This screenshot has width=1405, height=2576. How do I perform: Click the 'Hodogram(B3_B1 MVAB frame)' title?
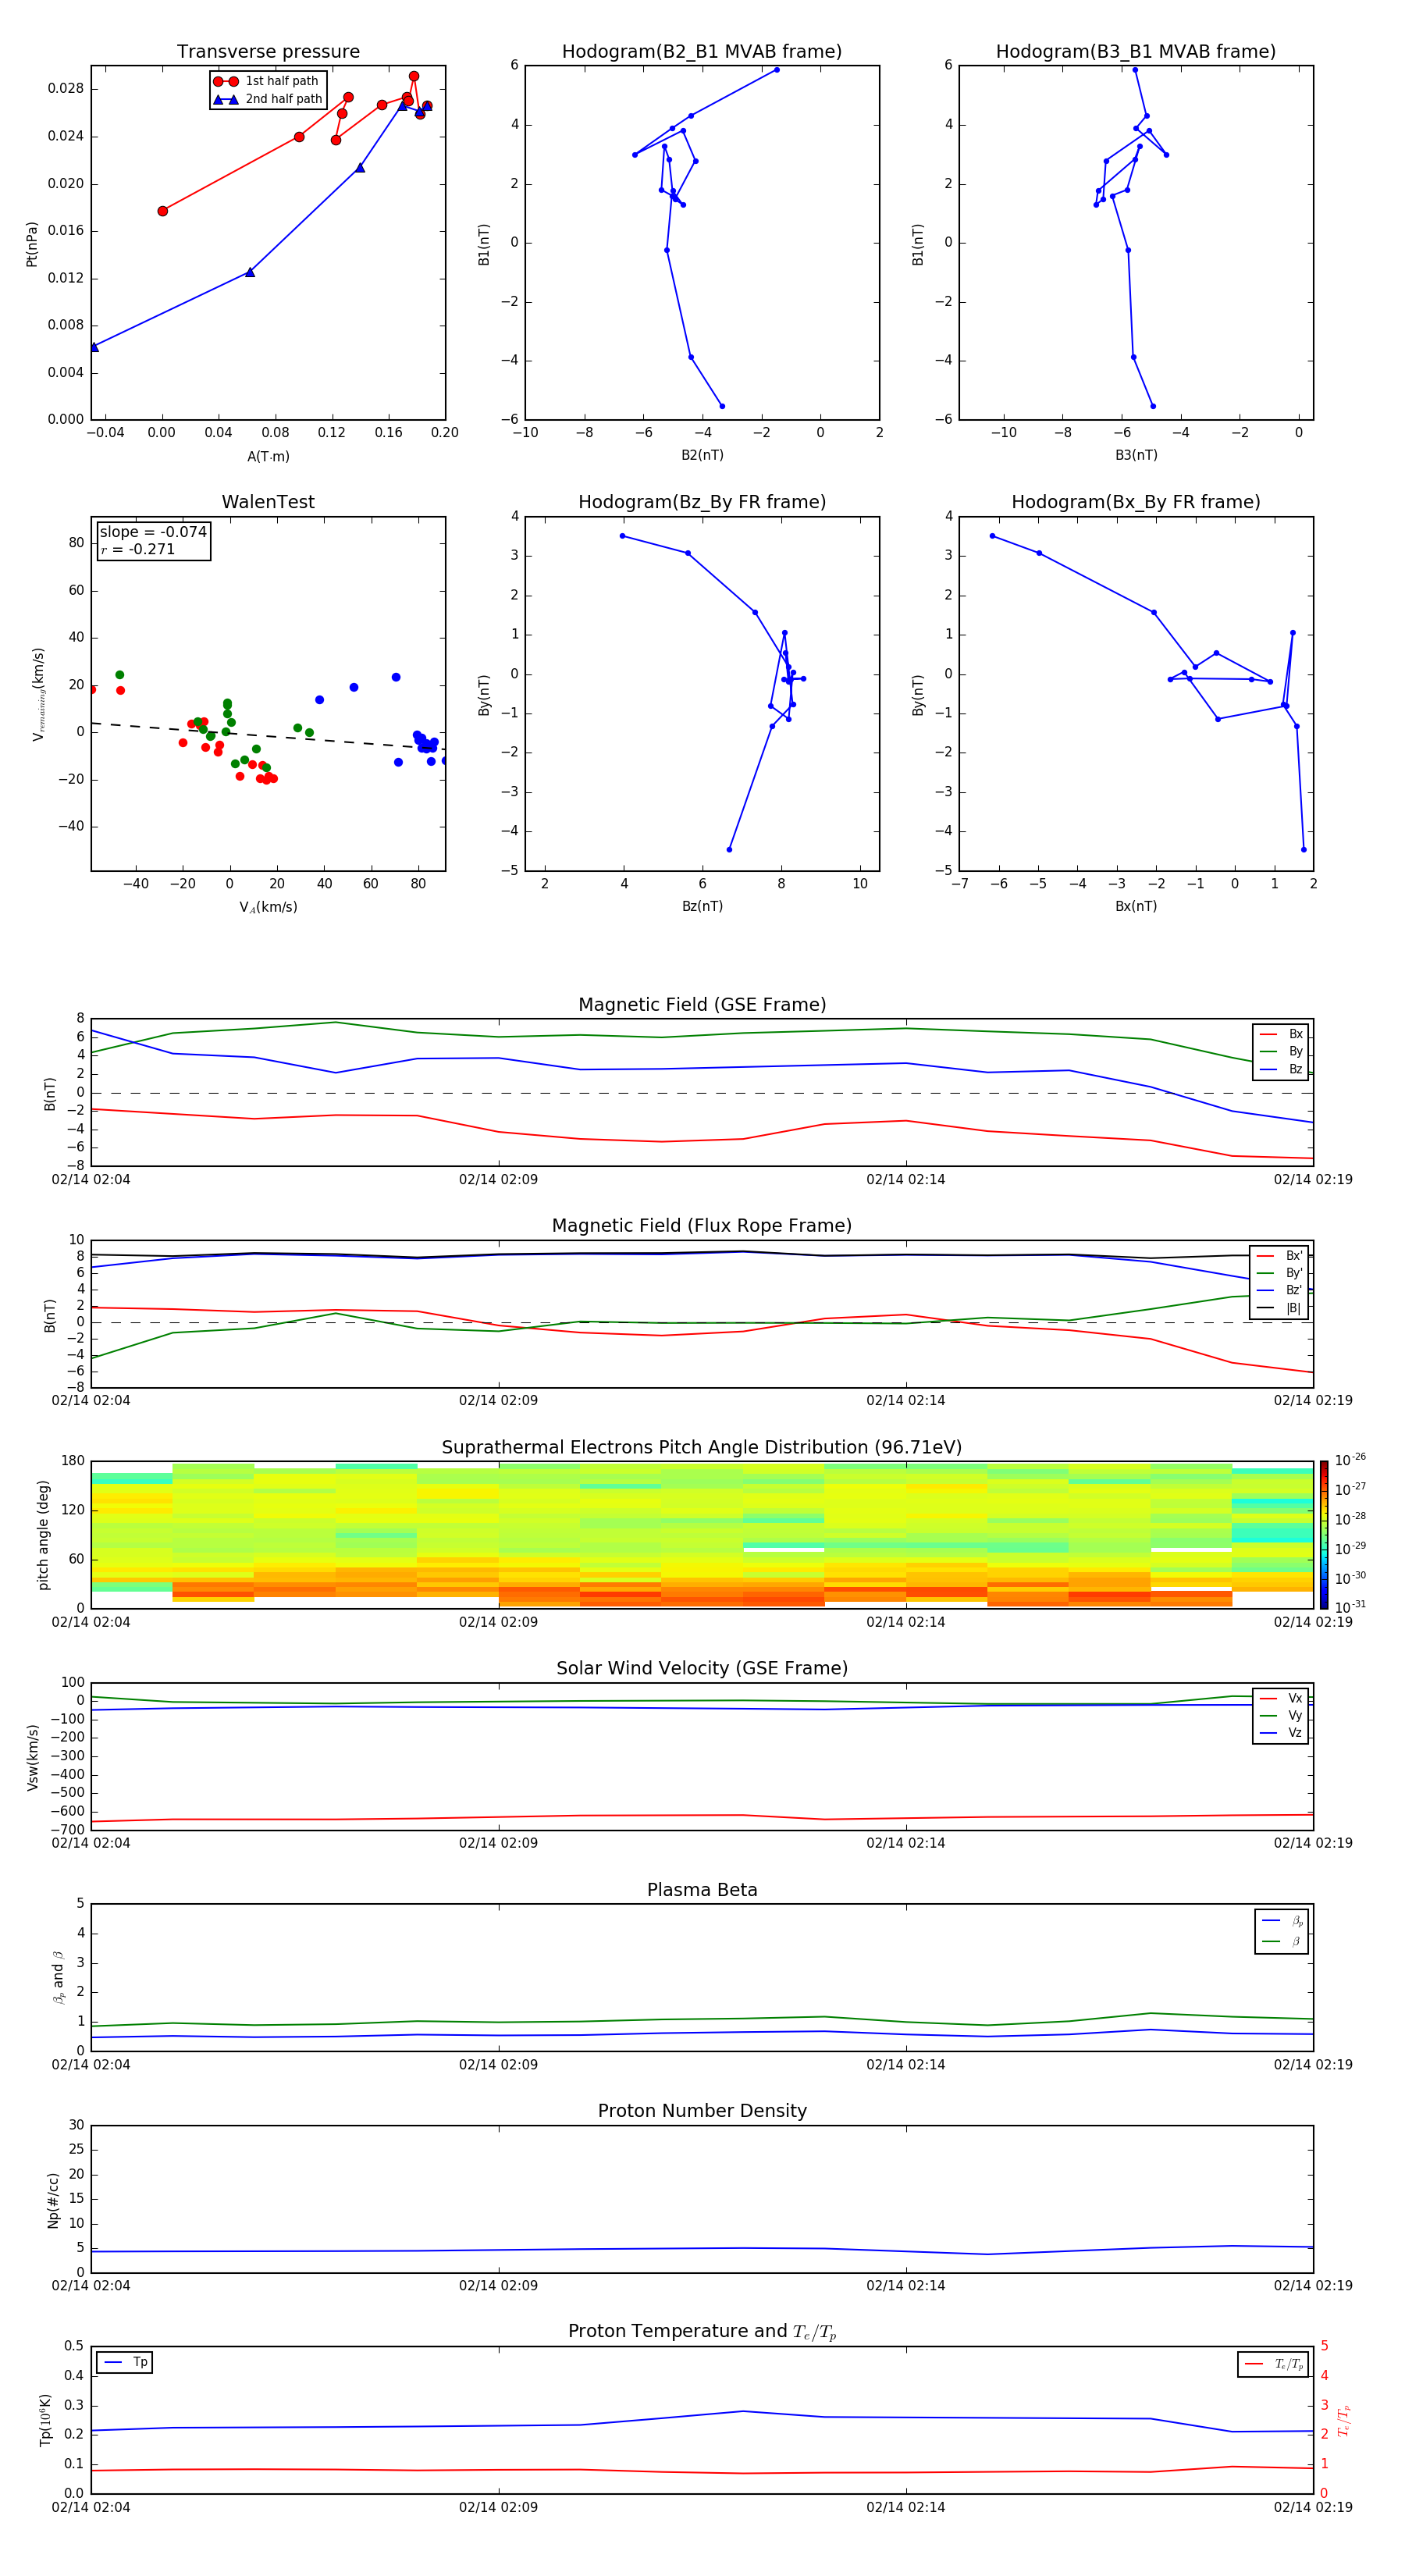click(x=1136, y=51)
